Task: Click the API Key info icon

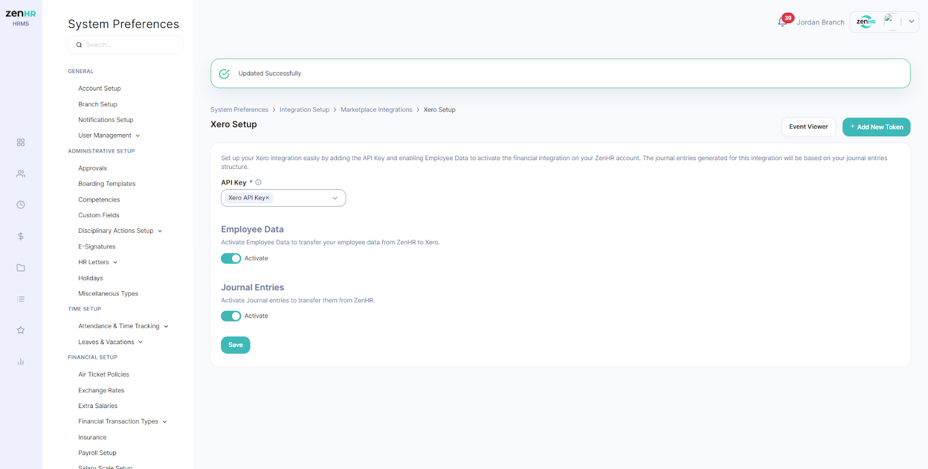Action: click(x=259, y=182)
